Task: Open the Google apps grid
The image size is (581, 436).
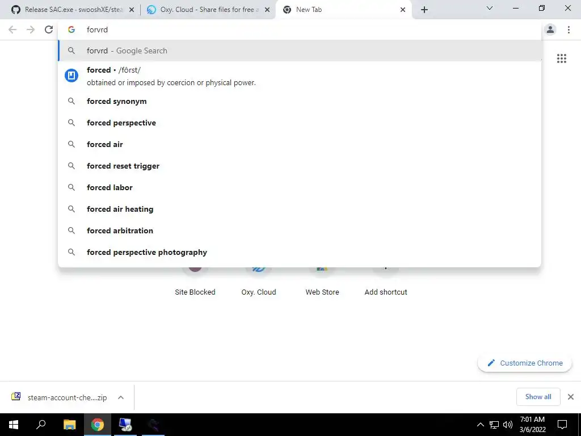Action: coord(561,58)
